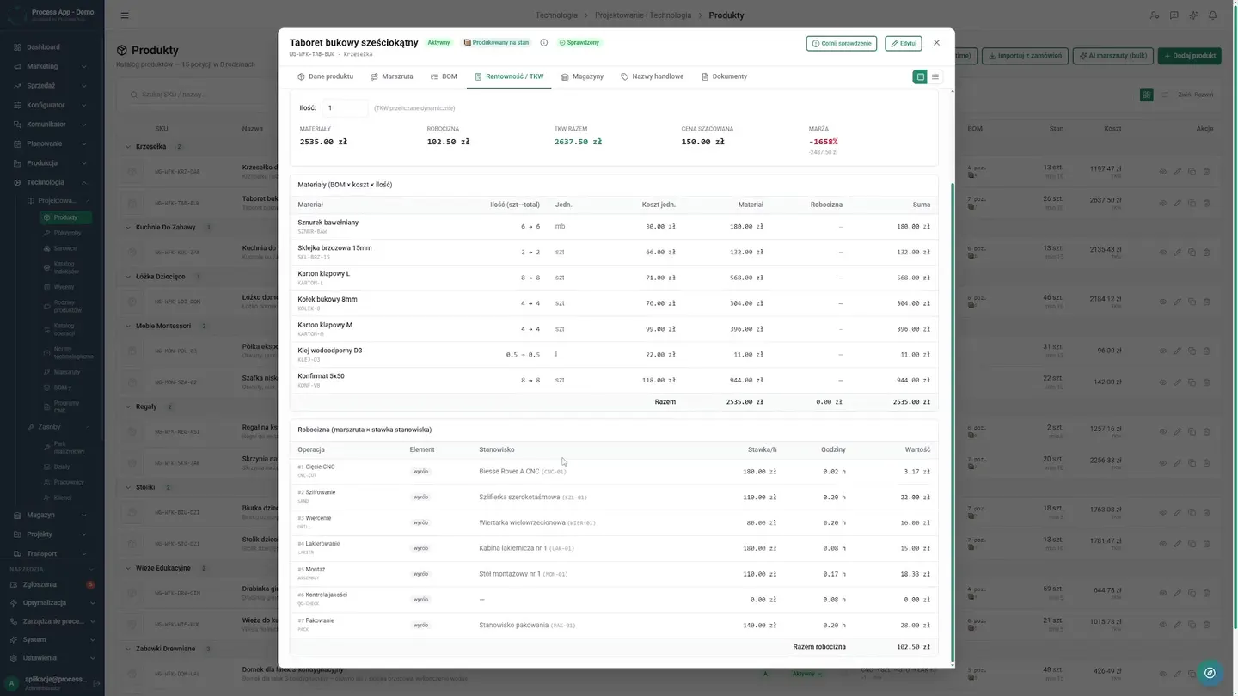Click the Importuj z zamówień button

point(1025,56)
